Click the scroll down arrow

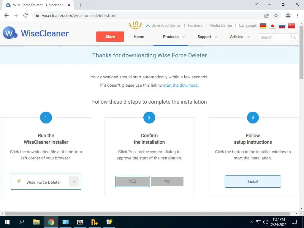click(x=301, y=209)
